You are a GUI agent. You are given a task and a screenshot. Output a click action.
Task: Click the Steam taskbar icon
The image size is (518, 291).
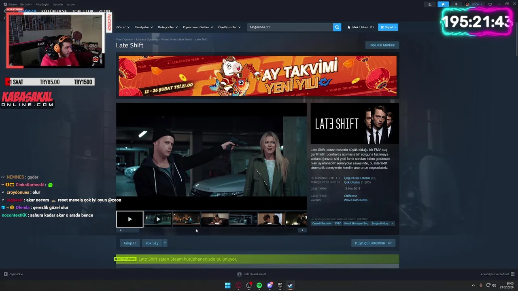tap(290, 285)
